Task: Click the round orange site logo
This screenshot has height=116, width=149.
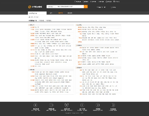Action: (30, 7)
